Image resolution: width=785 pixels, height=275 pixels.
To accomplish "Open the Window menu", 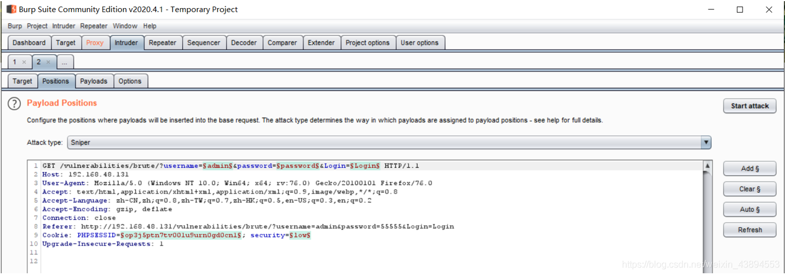I will click(x=125, y=26).
